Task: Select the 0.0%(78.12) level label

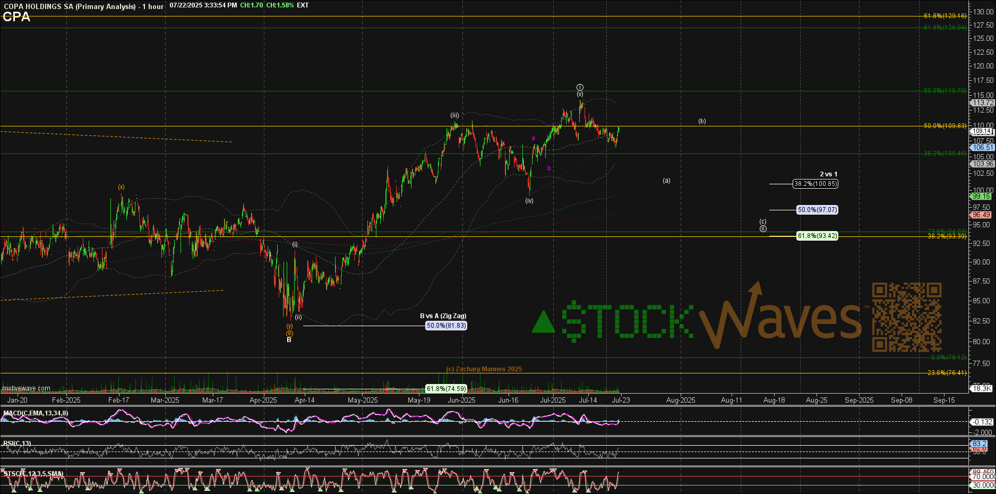Action: [x=949, y=357]
